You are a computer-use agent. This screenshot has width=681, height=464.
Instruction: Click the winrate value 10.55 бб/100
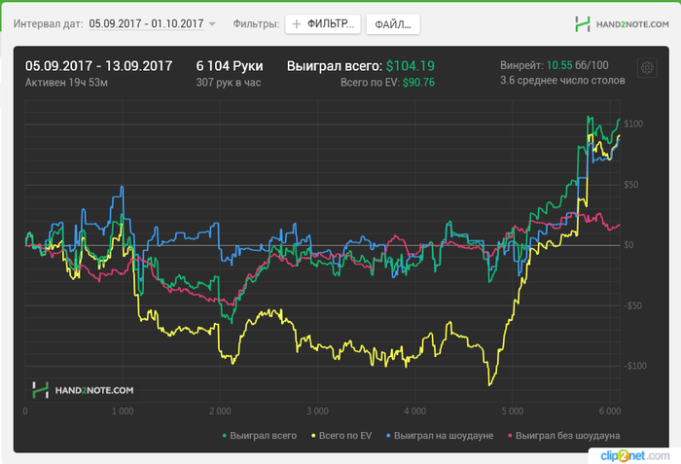[577, 65]
